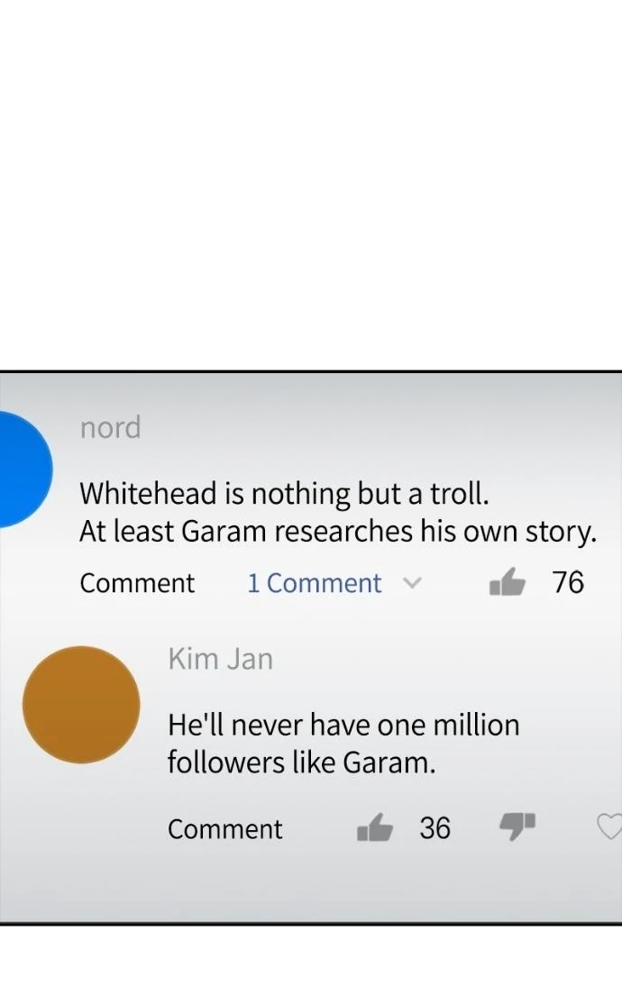Click the line "He'll never have one million"
The width and height of the screenshot is (622, 995).
[x=344, y=724]
